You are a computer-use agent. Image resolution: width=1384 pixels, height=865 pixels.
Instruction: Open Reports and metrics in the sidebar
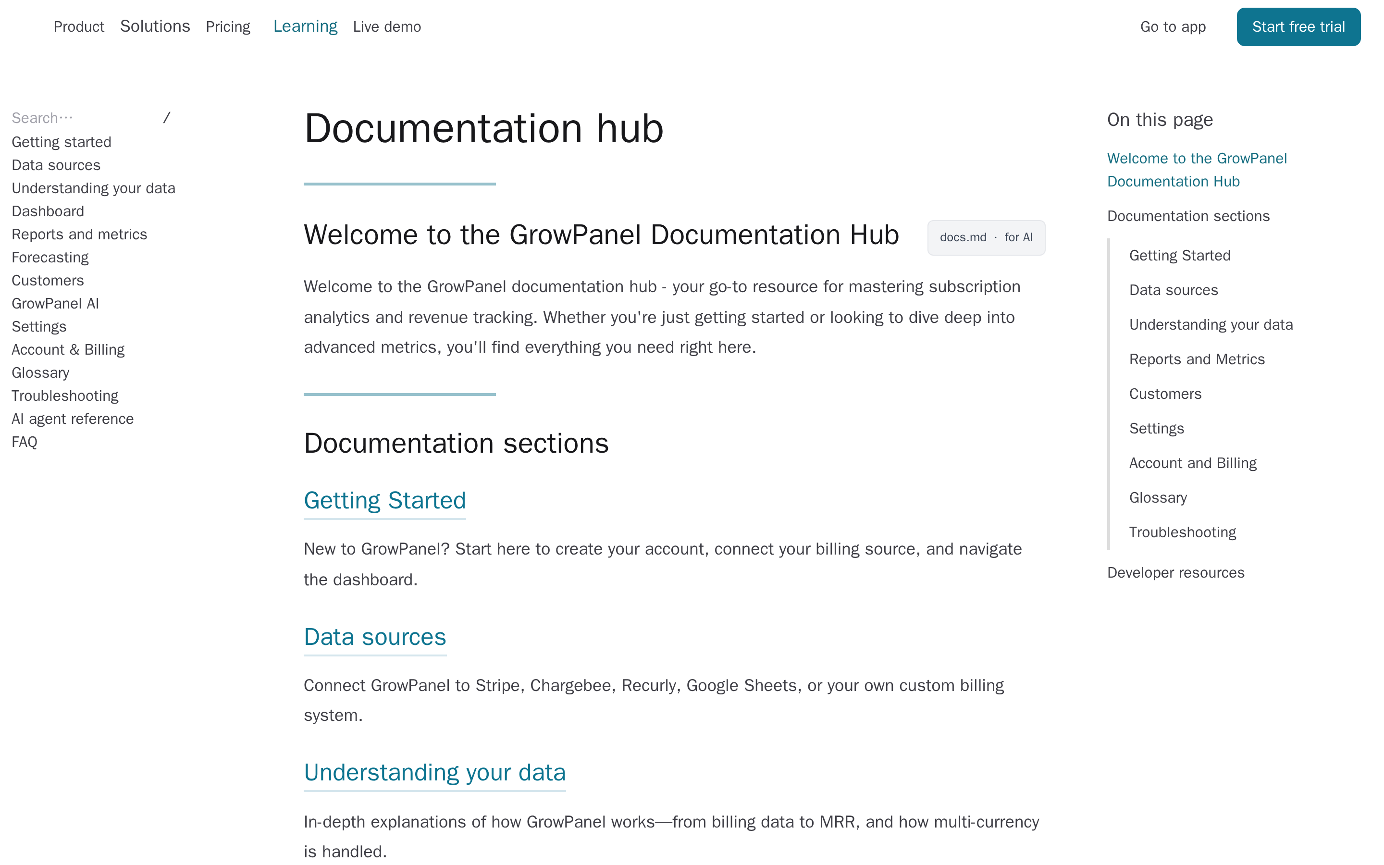tap(79, 235)
